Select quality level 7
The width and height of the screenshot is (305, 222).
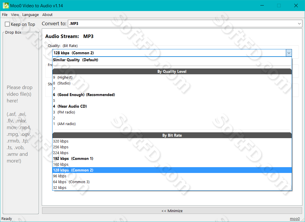[x=172, y=89]
